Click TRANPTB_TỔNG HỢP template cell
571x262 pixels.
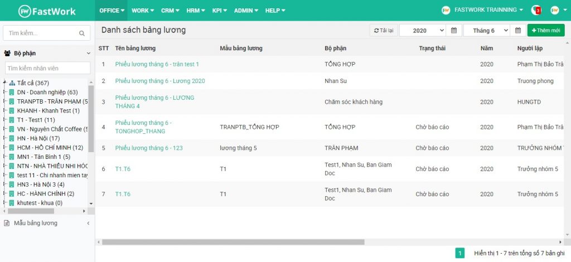click(249, 127)
